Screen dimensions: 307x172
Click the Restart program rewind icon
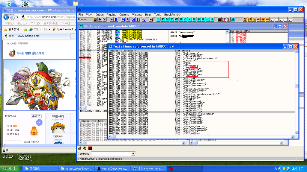(100, 19)
